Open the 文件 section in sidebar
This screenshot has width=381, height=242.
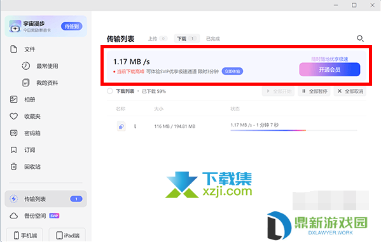pos(29,50)
